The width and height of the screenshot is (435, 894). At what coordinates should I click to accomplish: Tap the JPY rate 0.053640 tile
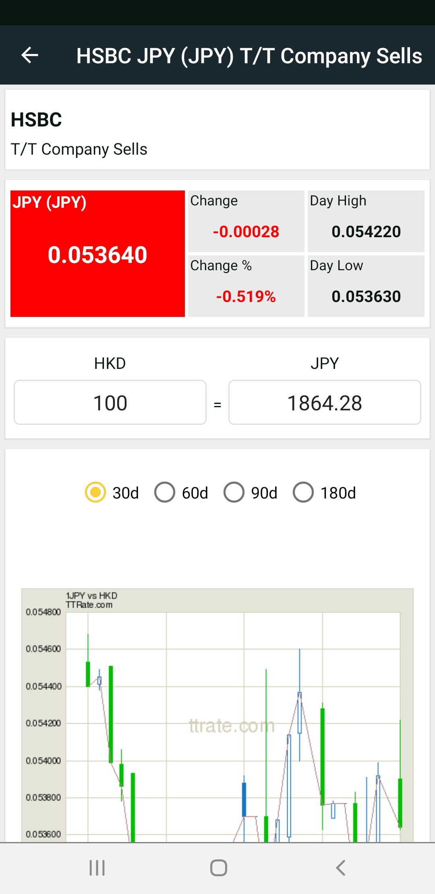97,254
